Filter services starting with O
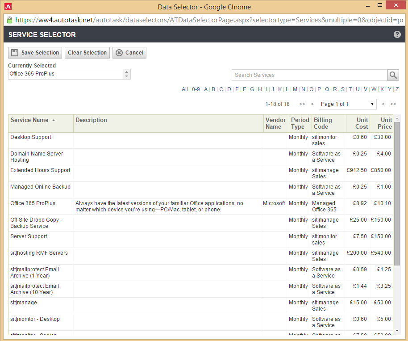Viewport: 408px width, 341px height. coord(311,89)
